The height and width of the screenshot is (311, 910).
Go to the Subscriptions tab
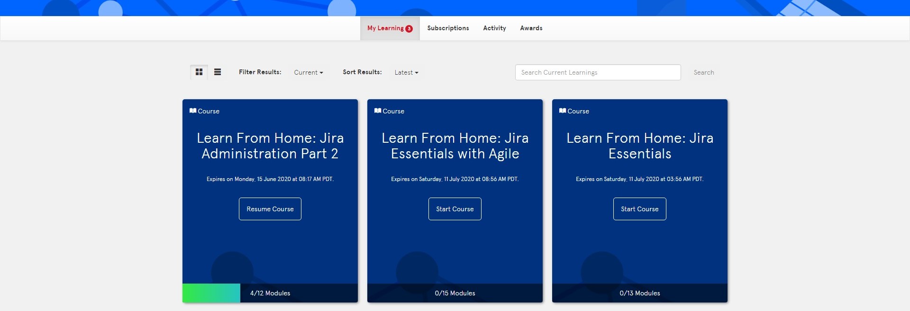point(448,28)
